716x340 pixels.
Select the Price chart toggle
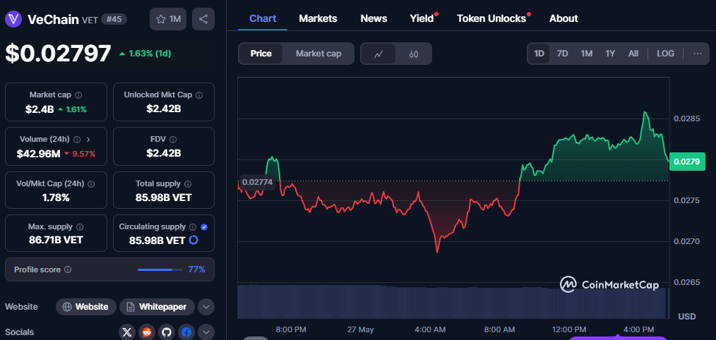click(261, 54)
